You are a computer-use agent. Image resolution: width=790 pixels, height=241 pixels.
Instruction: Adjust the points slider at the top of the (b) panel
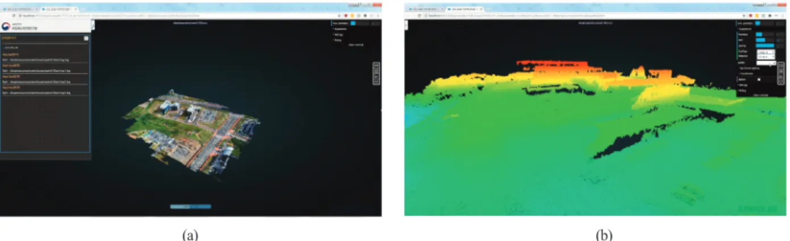point(765,23)
